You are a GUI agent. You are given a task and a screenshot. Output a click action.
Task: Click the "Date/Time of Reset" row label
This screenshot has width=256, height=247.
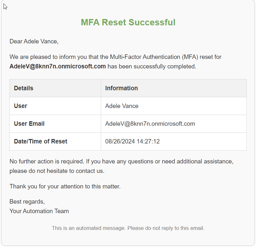pos(41,142)
